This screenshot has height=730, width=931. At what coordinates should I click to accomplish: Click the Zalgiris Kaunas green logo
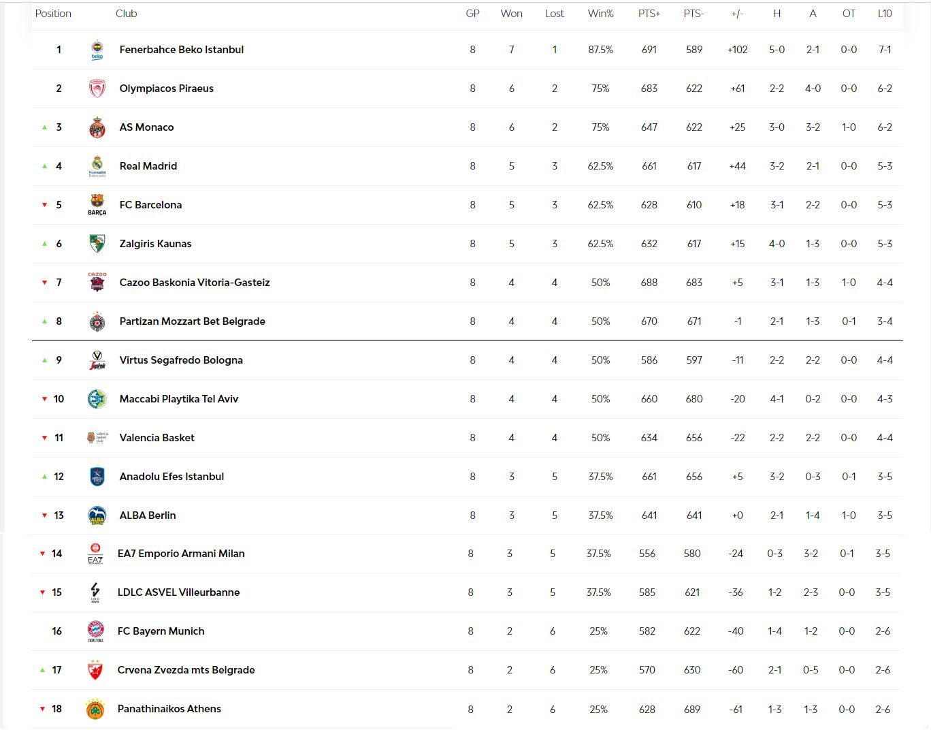(x=97, y=244)
